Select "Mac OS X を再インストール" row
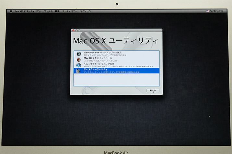Viewport: 232px width, 154px height. 116,59
